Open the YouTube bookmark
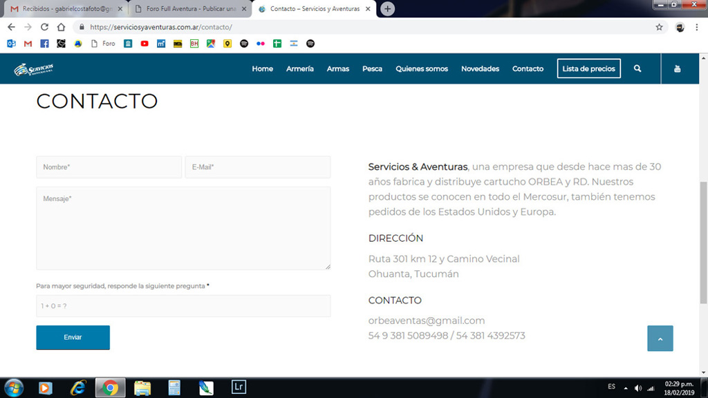Image resolution: width=708 pixels, height=398 pixels. (145, 44)
